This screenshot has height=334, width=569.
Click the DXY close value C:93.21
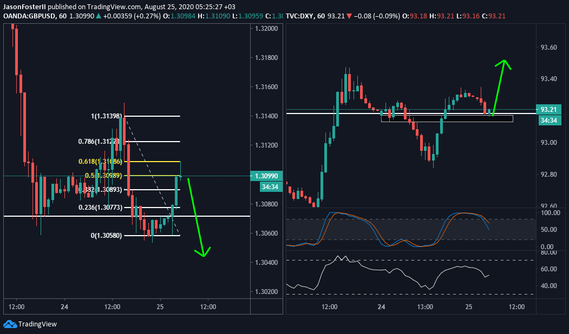point(494,16)
